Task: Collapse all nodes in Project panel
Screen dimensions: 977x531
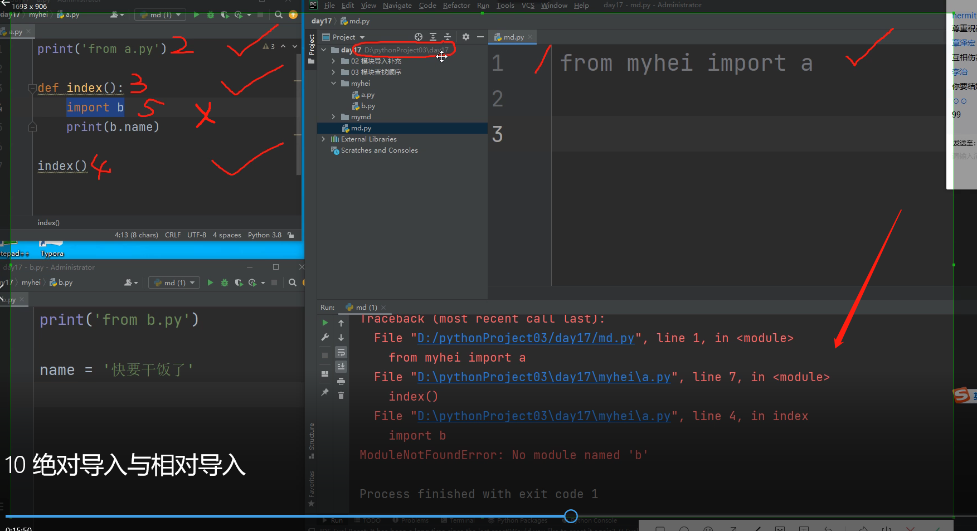Action: point(448,37)
